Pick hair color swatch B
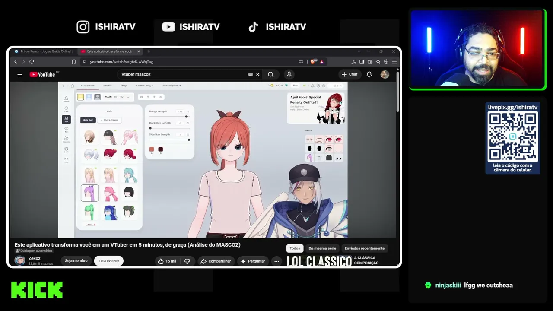The height and width of the screenshot is (311, 553). [161, 149]
